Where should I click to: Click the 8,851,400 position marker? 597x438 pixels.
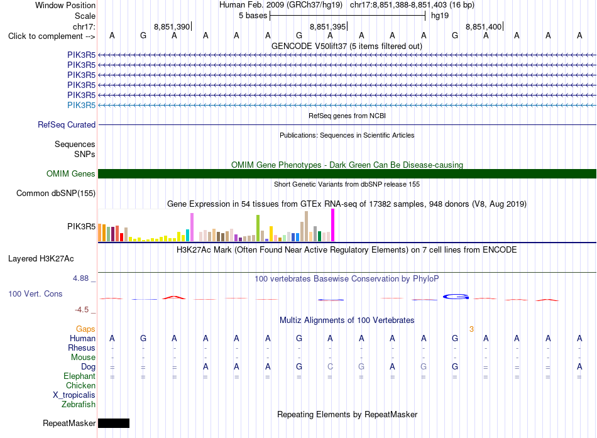tap(483, 26)
